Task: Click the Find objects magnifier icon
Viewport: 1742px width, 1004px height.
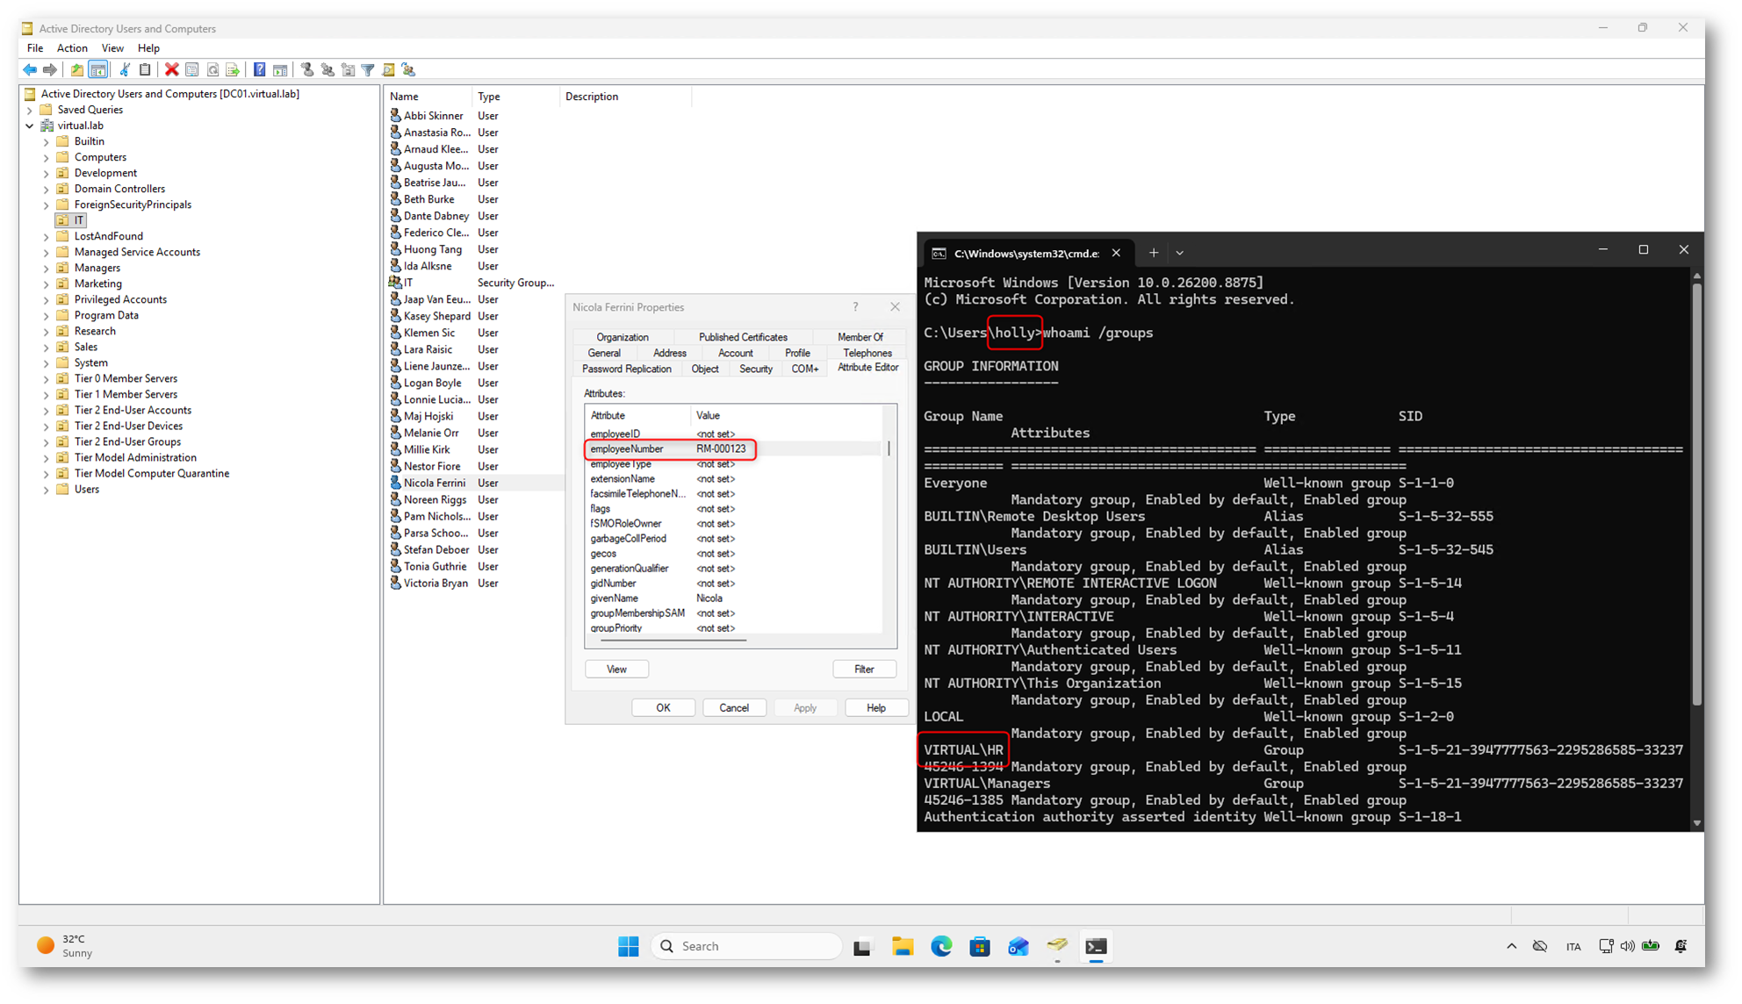Action: 388,69
